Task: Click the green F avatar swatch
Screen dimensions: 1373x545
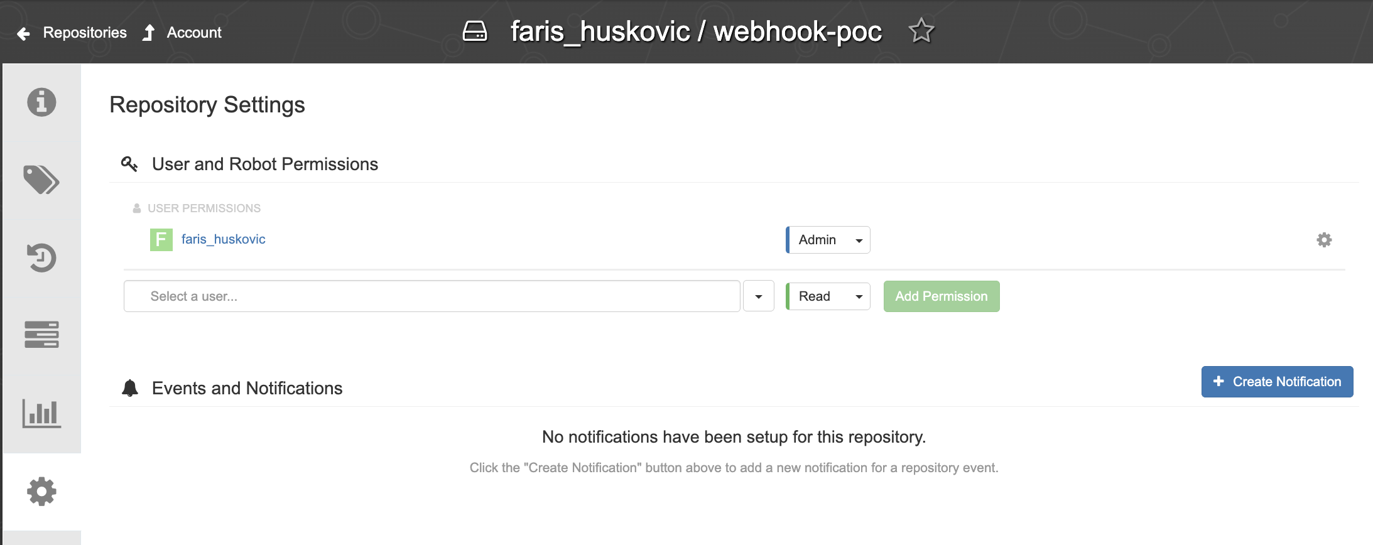Action: 161,239
